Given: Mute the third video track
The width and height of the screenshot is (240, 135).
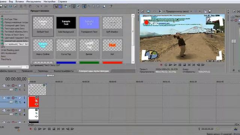Looking at the screenshot, I should coord(20,110).
